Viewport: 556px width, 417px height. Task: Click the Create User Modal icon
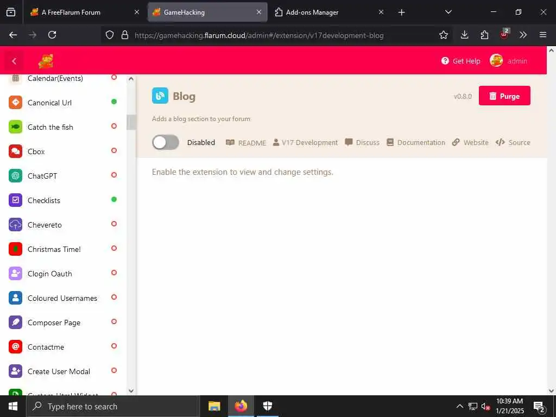point(15,371)
